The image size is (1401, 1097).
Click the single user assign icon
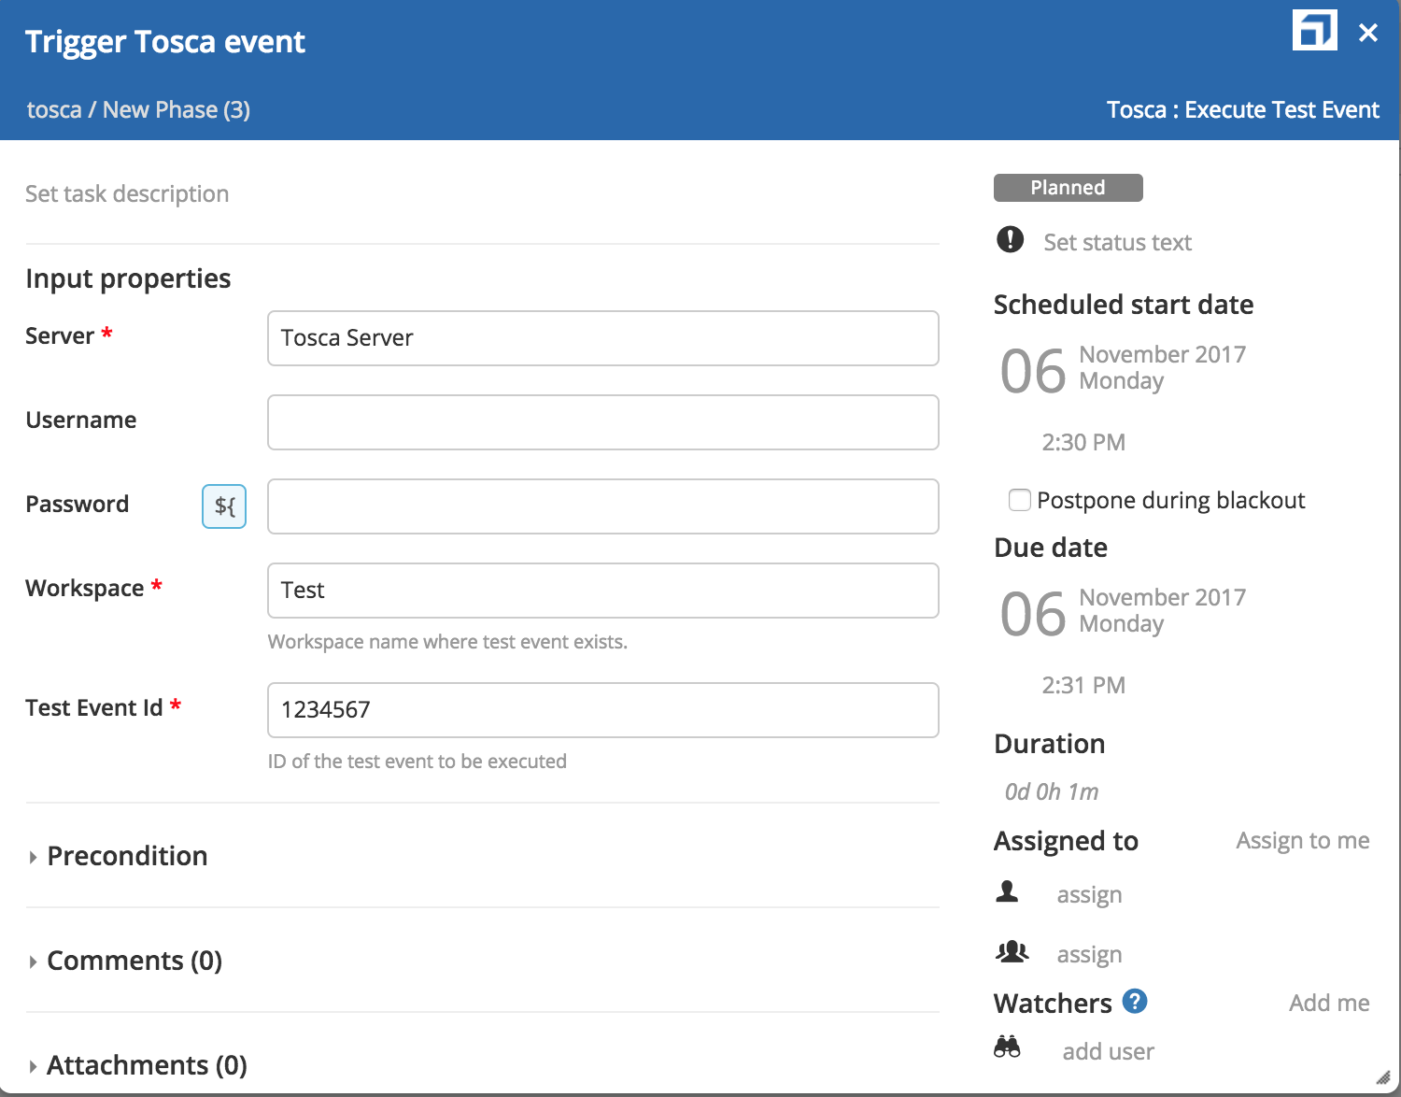[1007, 891]
